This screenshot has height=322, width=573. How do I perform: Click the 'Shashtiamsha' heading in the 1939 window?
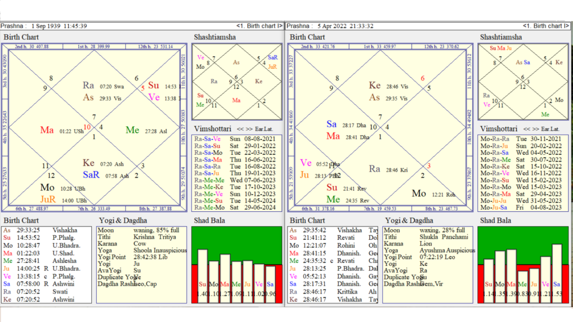coord(215,37)
